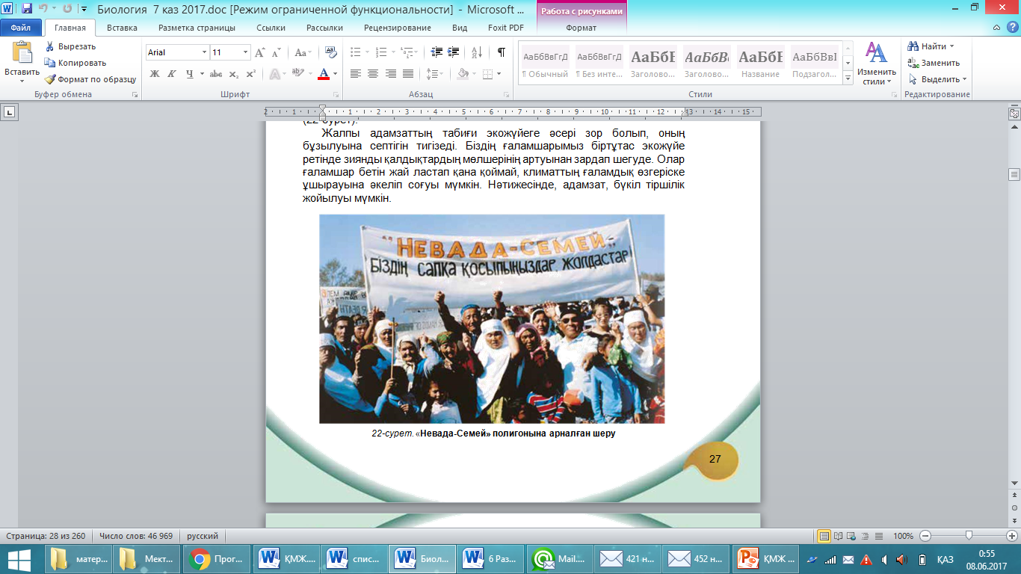Toggle Bold (Ж) formatting
Screen dimensions: 1021x574
coord(155,74)
